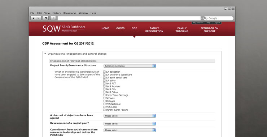The width and height of the screenshot is (267, 137).
Task: Check the Parent Carer Forum checkbox
Action: tap(104, 110)
